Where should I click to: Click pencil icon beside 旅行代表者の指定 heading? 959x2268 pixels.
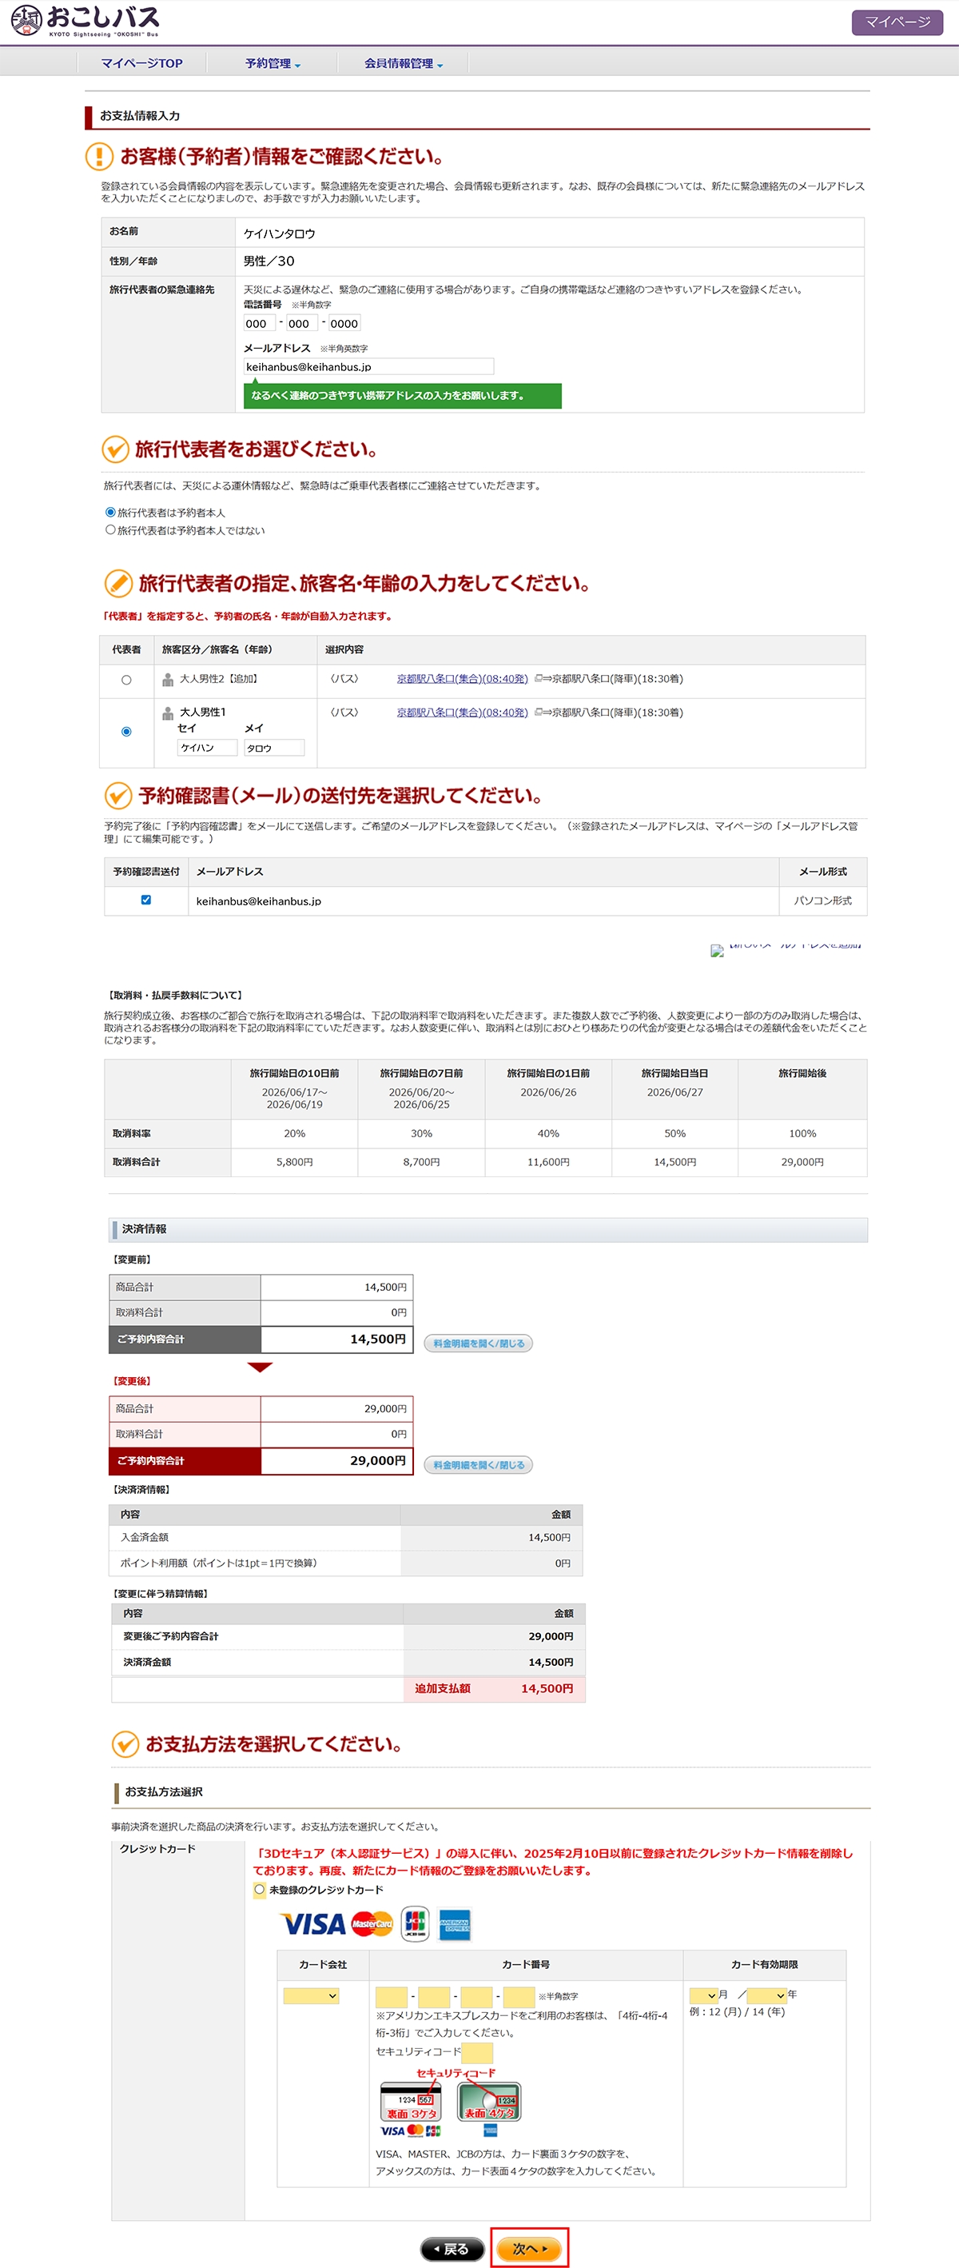pos(118,583)
